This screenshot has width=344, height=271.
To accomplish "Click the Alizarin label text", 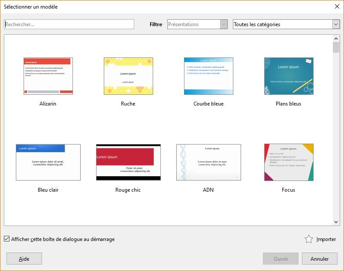I will click(48, 104).
